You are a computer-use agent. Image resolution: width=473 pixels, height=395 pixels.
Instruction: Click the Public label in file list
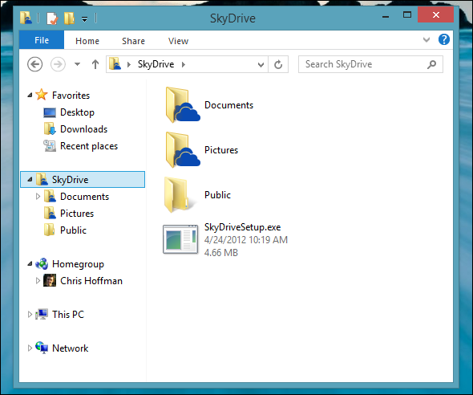(x=217, y=195)
